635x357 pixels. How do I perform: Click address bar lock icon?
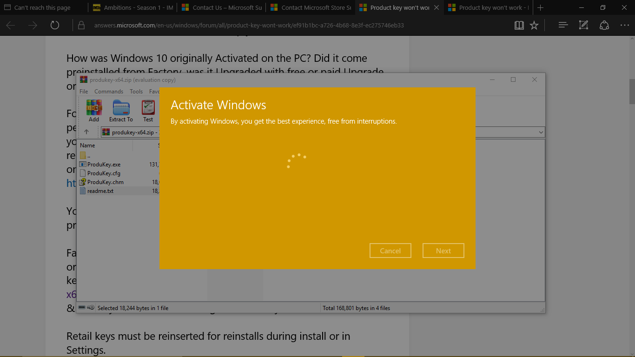tap(81, 25)
